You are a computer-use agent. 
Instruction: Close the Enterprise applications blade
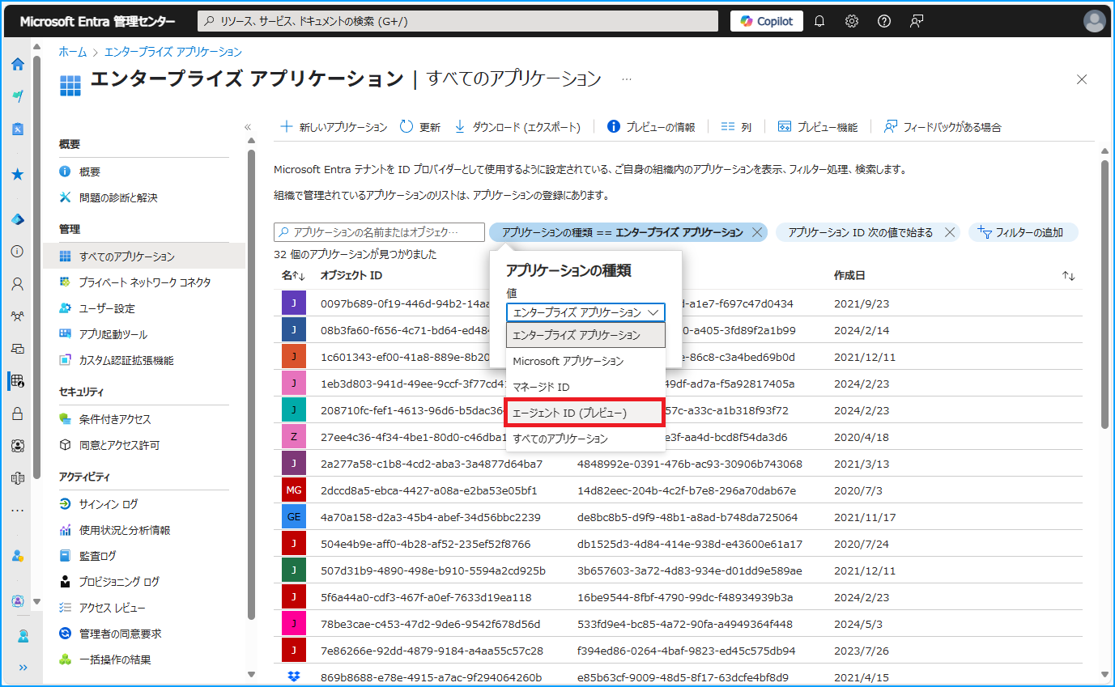tap(1082, 79)
